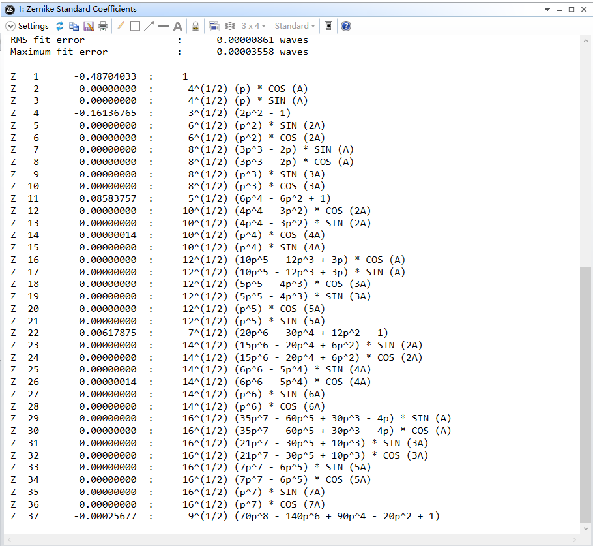Click Z 36 formula (p^7) * COS (7A)
Screen dimensions: 593x546
coord(253,504)
